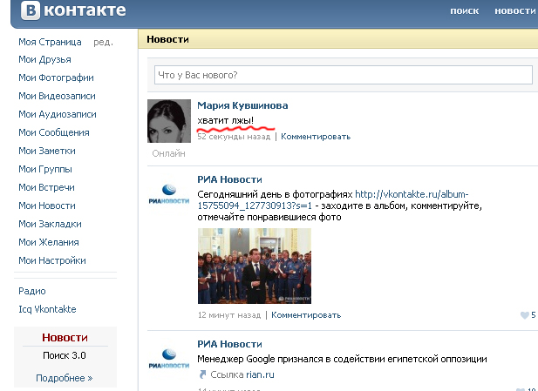
Task: Open Мои Заметки in sidebar
Action: click(47, 151)
